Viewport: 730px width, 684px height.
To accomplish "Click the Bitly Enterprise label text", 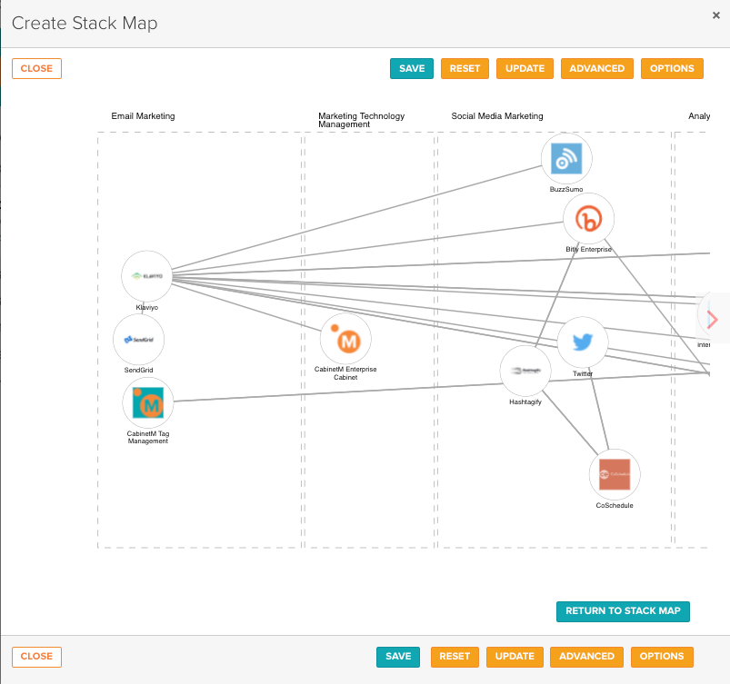I will [588, 250].
